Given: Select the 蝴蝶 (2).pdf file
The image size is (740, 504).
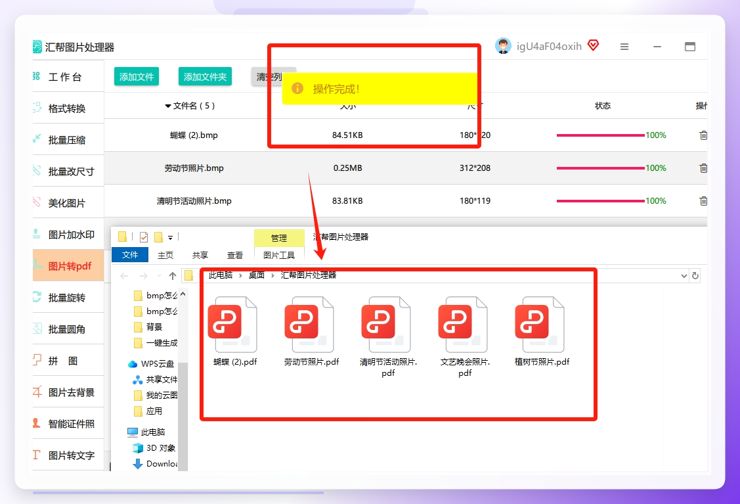Looking at the screenshot, I should [x=235, y=332].
